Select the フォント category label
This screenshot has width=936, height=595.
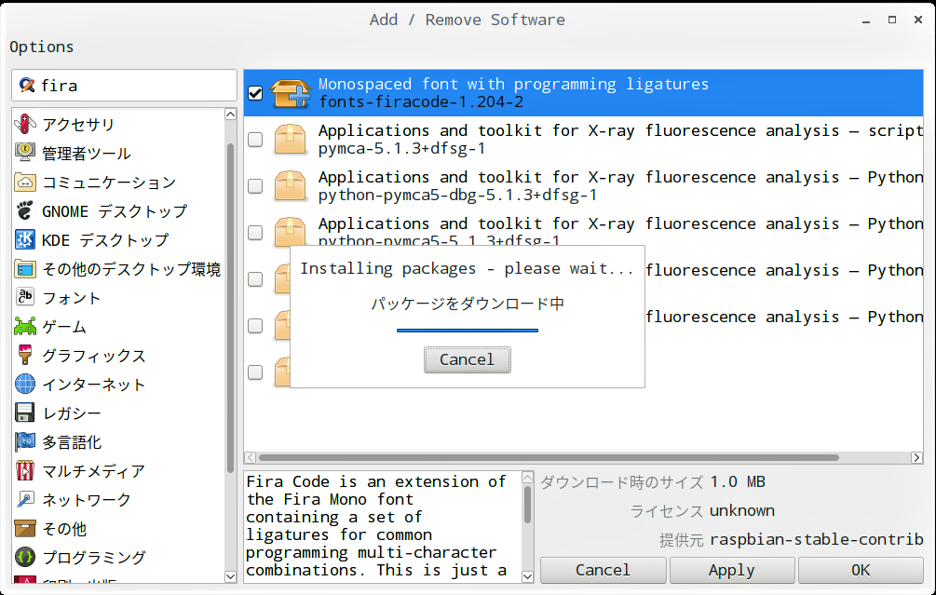(x=71, y=298)
